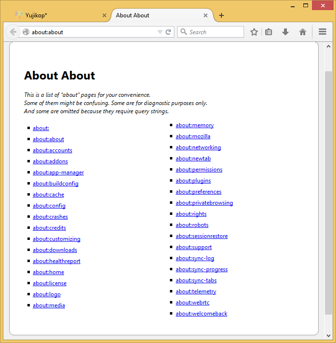Show bookmarks list icon
336x343 pixels.
tap(269, 32)
